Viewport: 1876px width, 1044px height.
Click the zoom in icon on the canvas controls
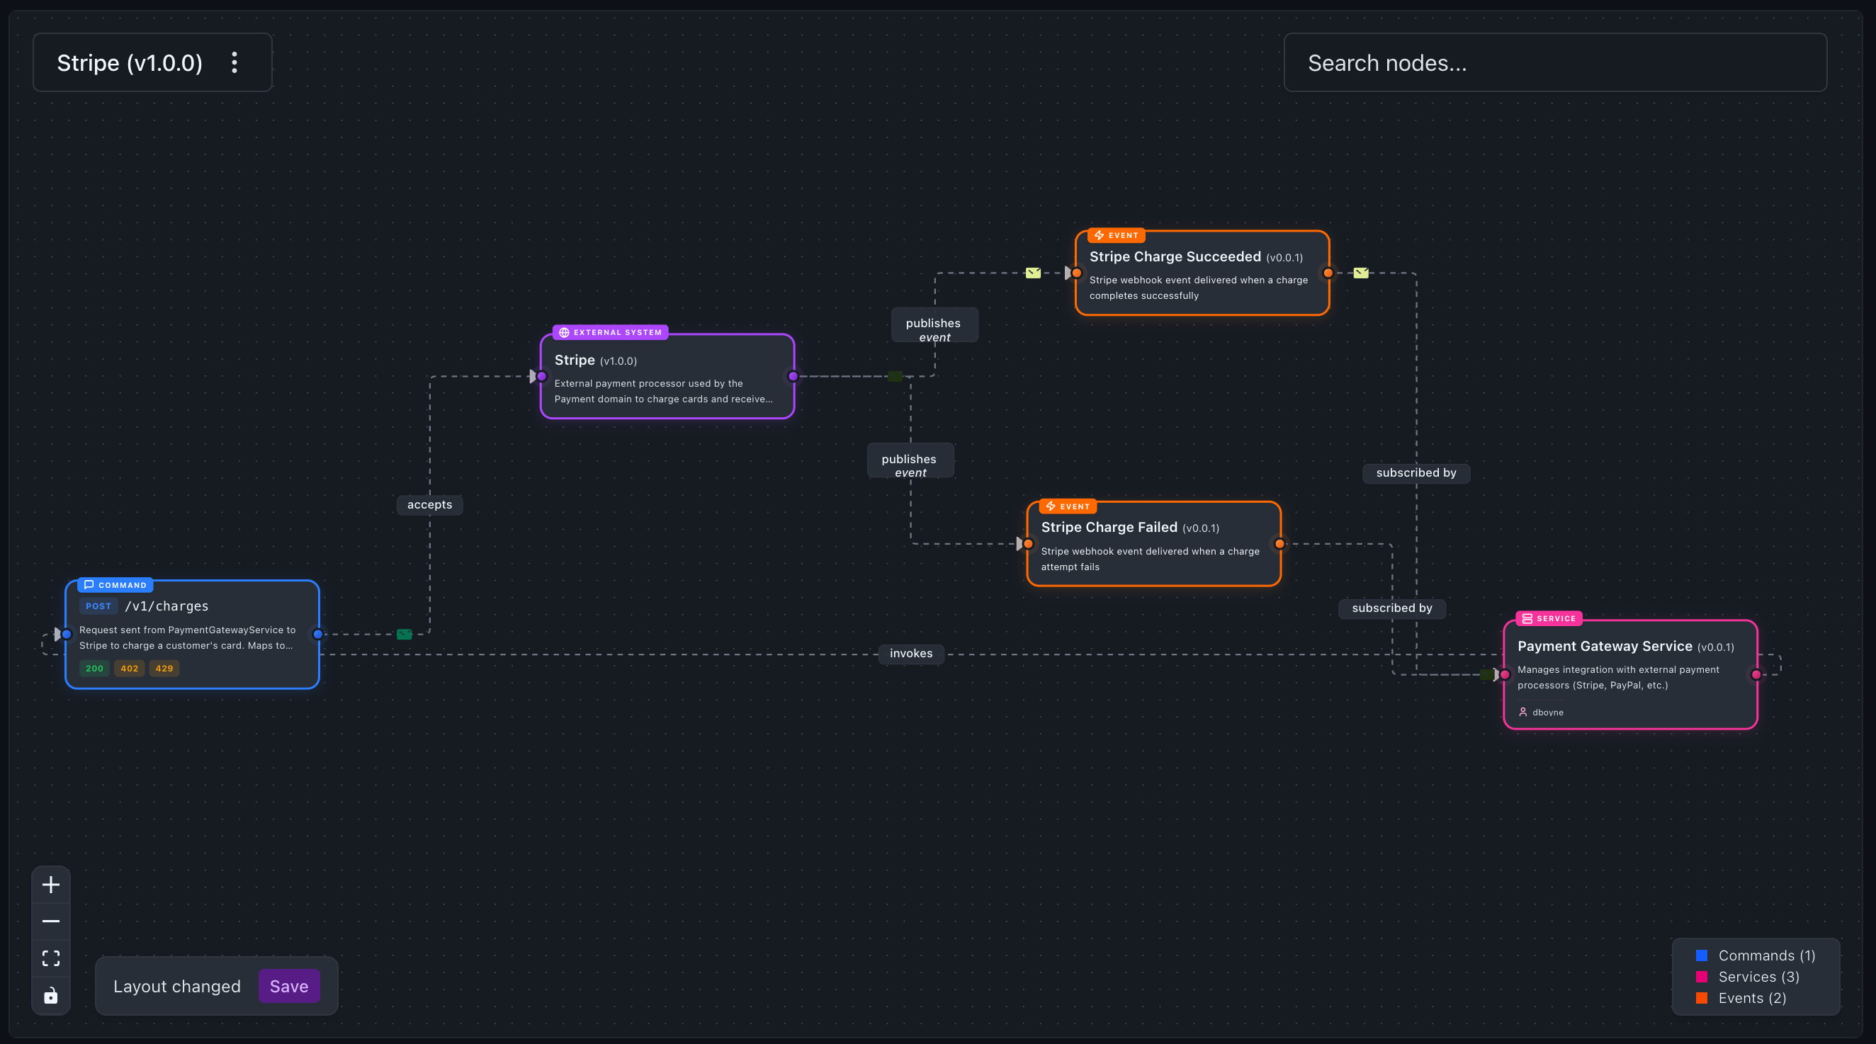(51, 885)
